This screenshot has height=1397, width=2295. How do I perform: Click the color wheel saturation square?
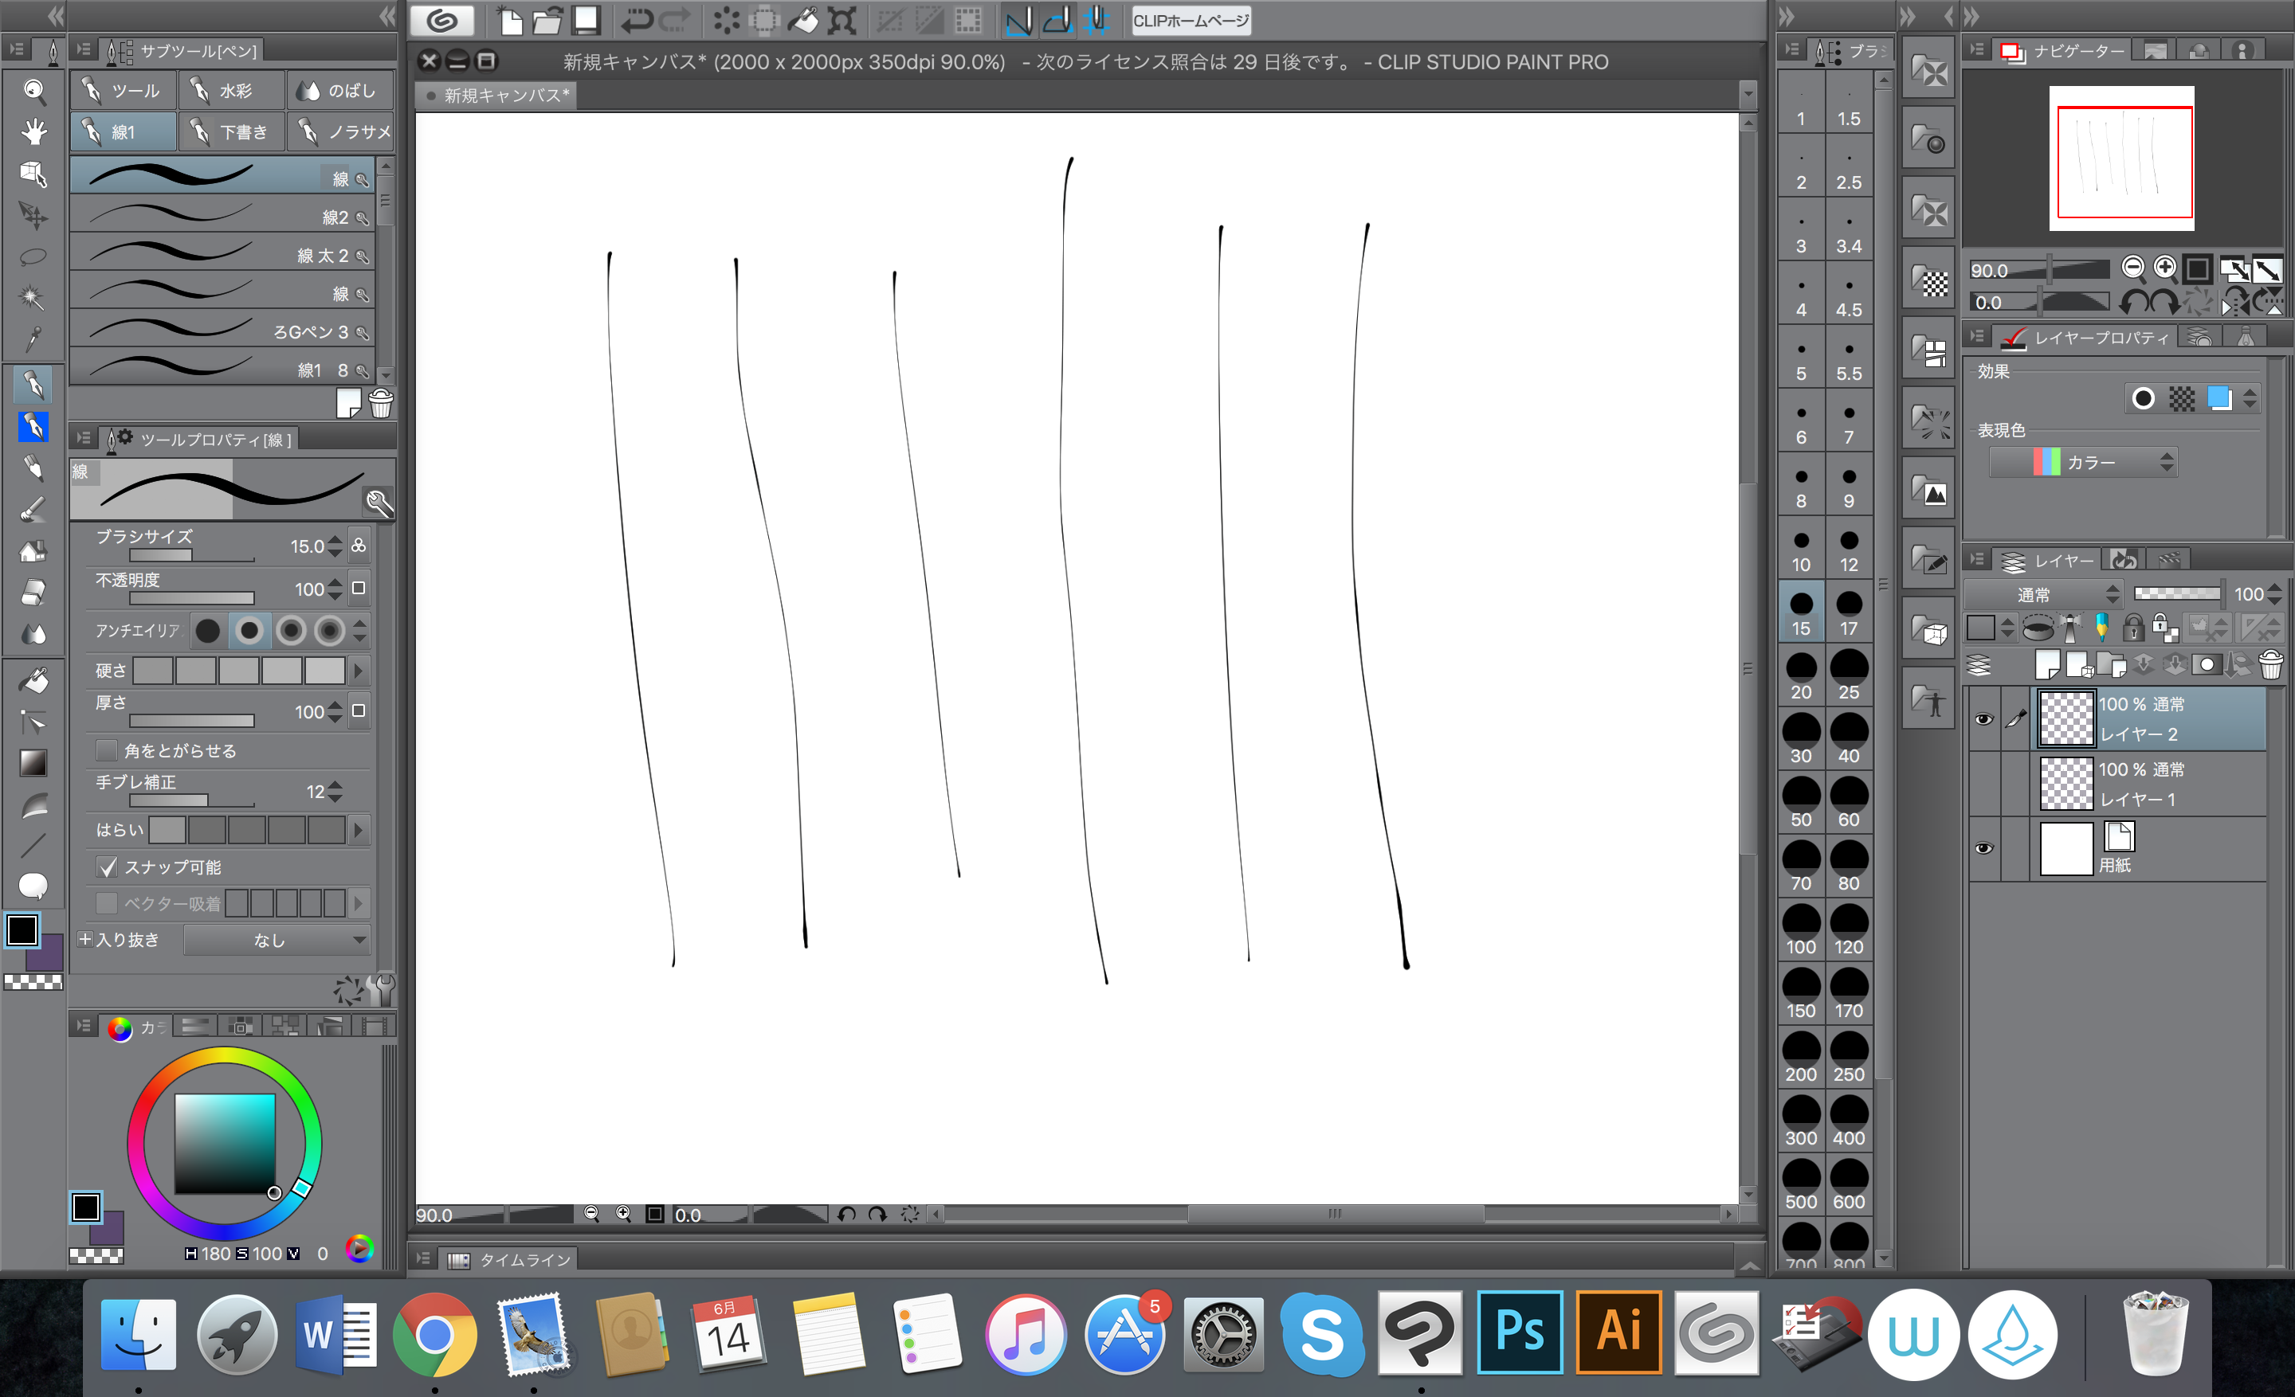tap(225, 1143)
